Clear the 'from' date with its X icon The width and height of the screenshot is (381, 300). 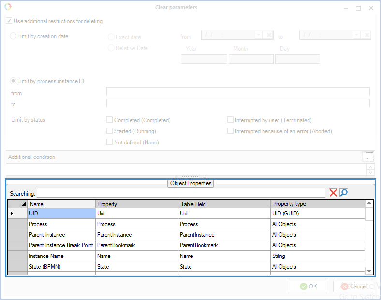269,35
